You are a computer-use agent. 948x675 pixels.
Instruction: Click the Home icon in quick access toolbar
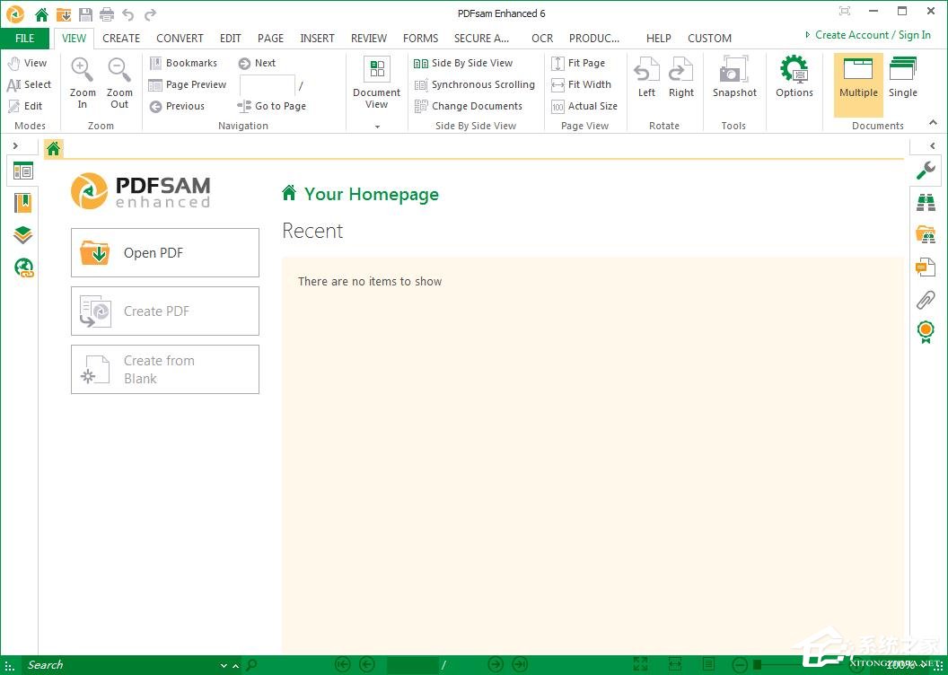click(41, 13)
